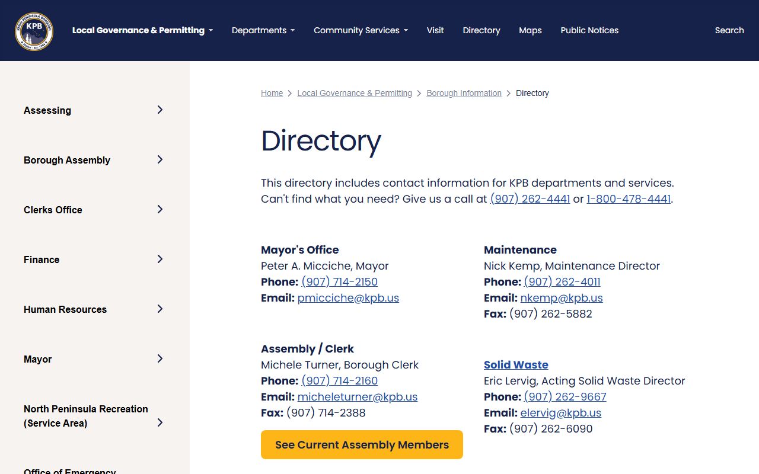Open Directory in the top navigation

coord(481,30)
